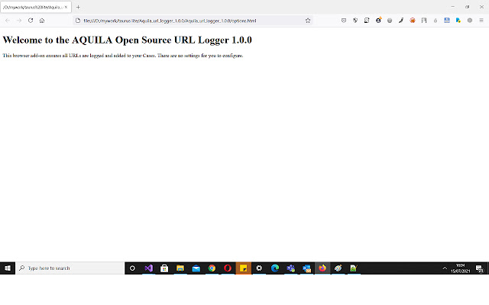Open Cortana circle on taskbar
The height and width of the screenshot is (305, 489).
point(132,268)
